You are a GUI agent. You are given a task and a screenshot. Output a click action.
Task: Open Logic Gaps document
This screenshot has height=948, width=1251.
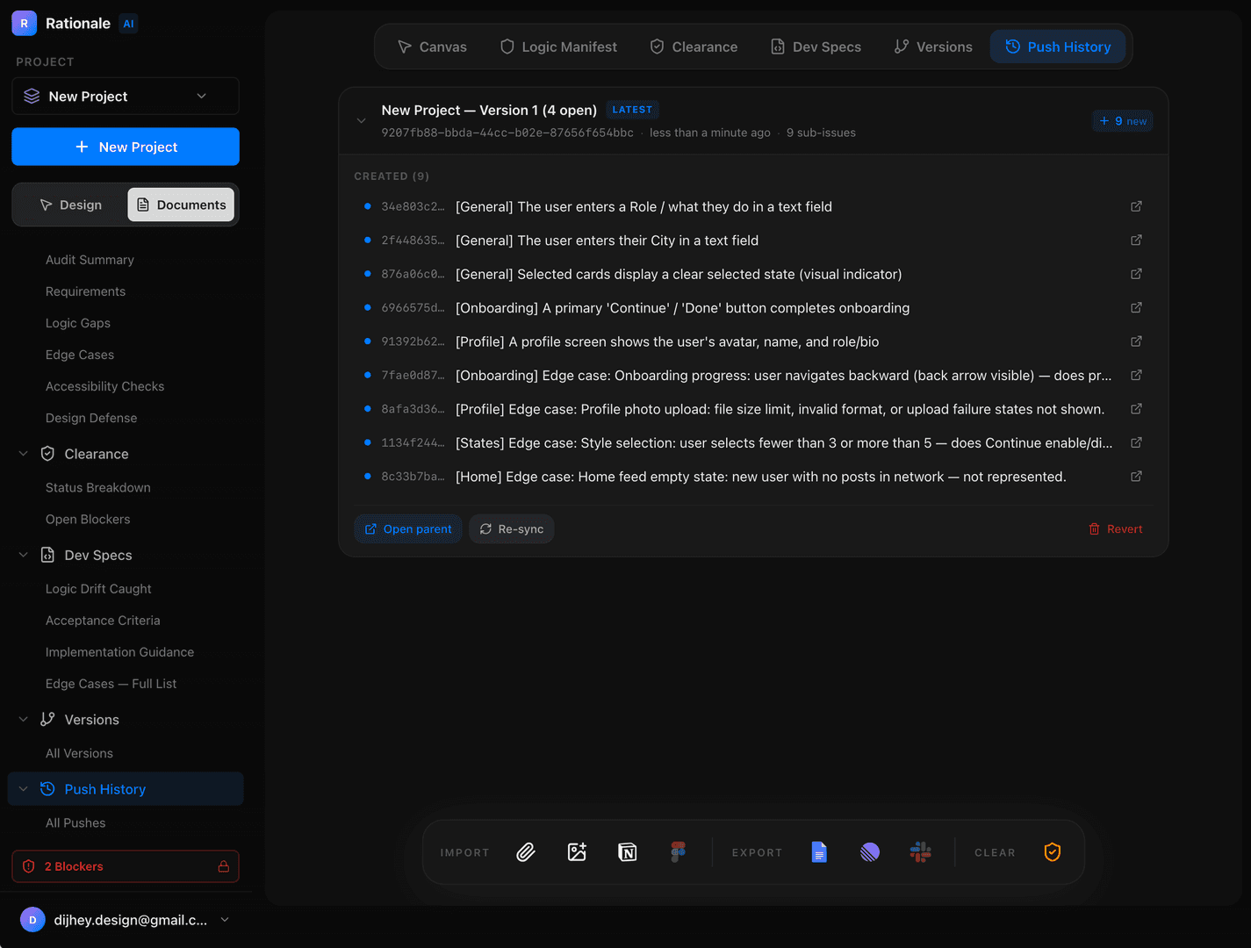pyautogui.click(x=78, y=323)
